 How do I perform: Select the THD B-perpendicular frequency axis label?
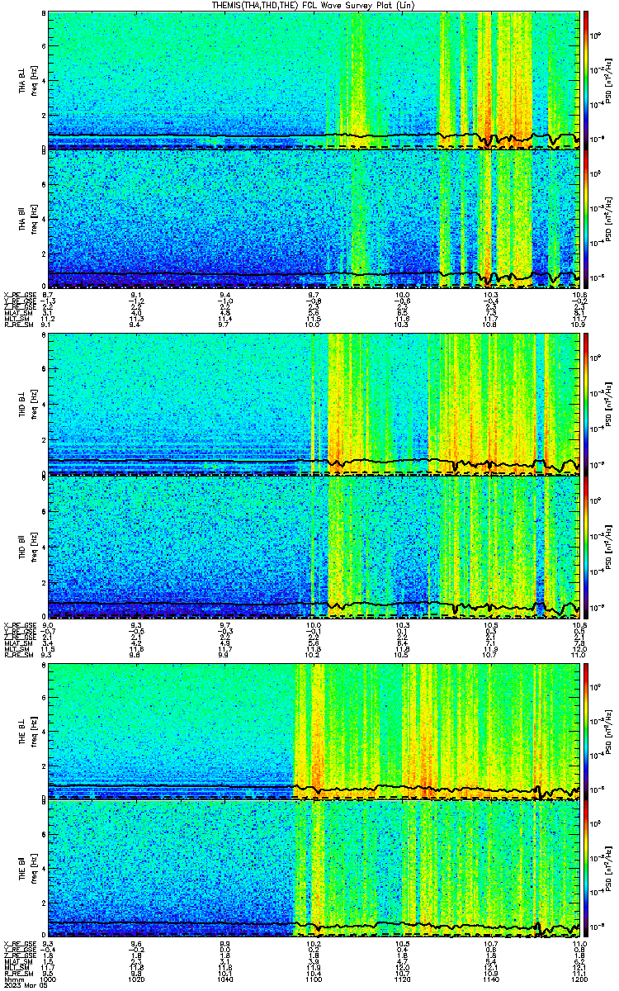[x=30, y=404]
